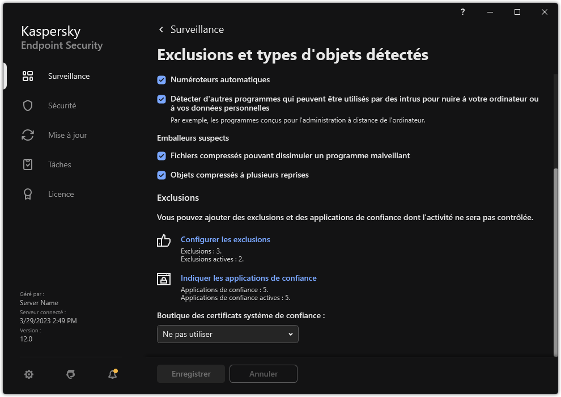Open the Sécurité section icon

pos(27,105)
